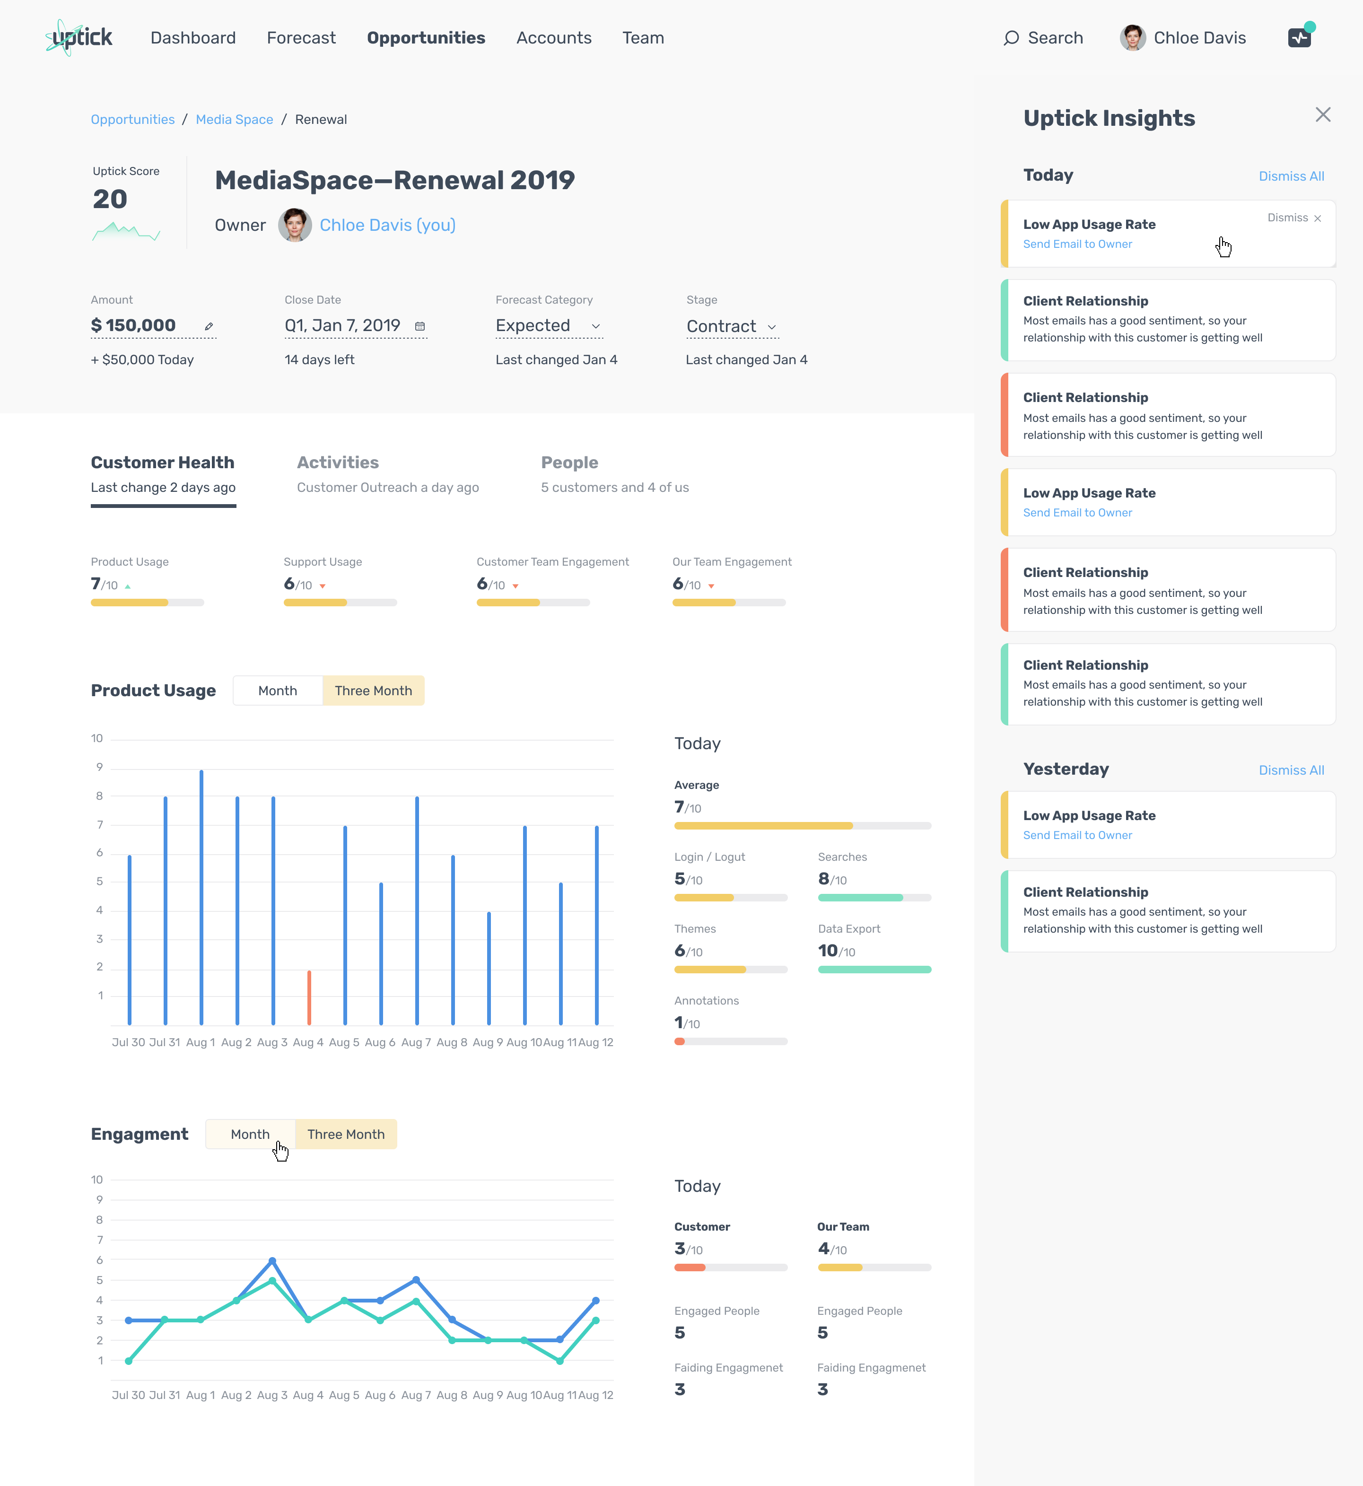Go to Forecast in the top navigation

point(301,38)
